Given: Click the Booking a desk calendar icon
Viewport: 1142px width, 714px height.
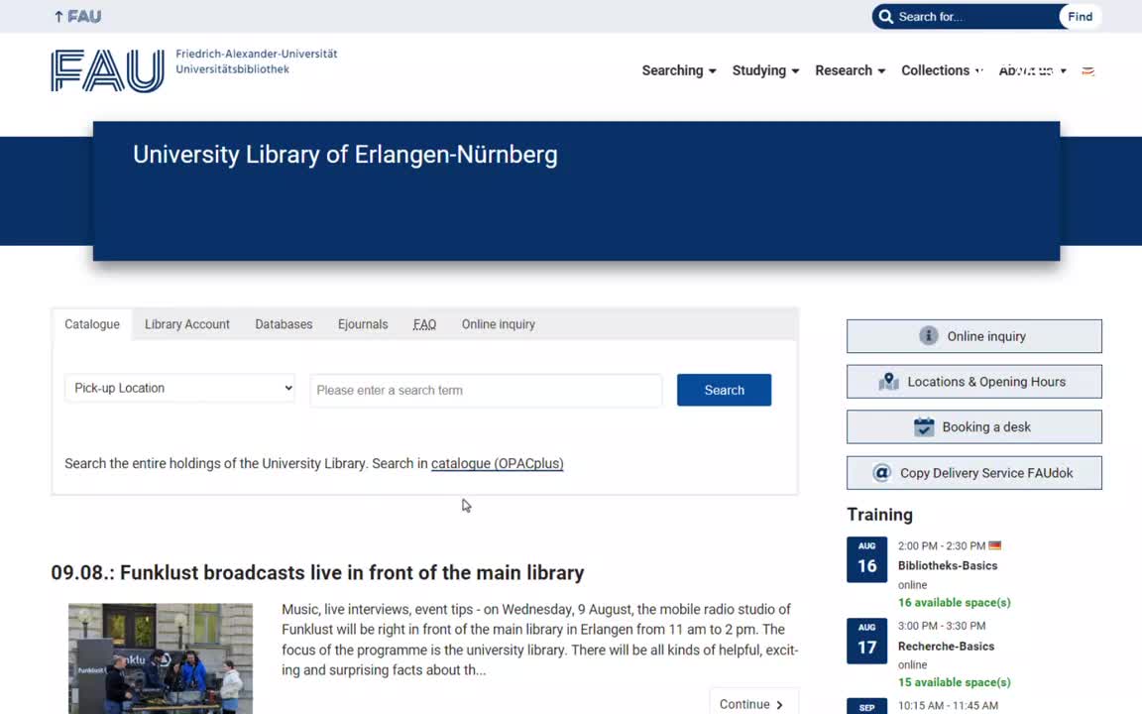Looking at the screenshot, I should pyautogui.click(x=924, y=426).
